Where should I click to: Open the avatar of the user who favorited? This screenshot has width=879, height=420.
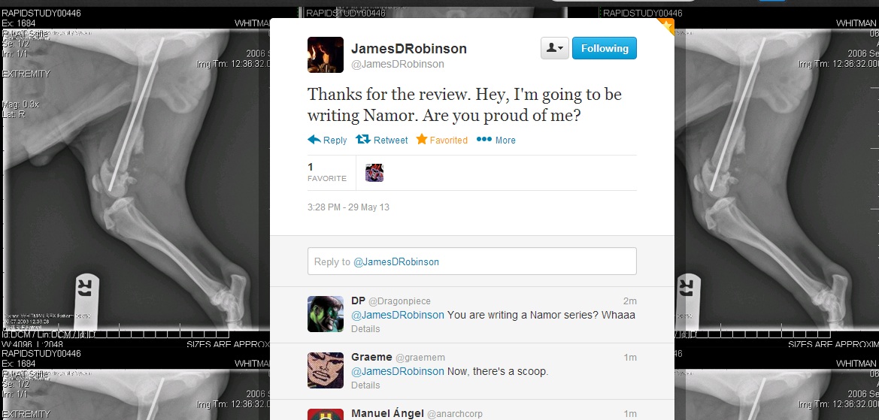click(x=374, y=173)
